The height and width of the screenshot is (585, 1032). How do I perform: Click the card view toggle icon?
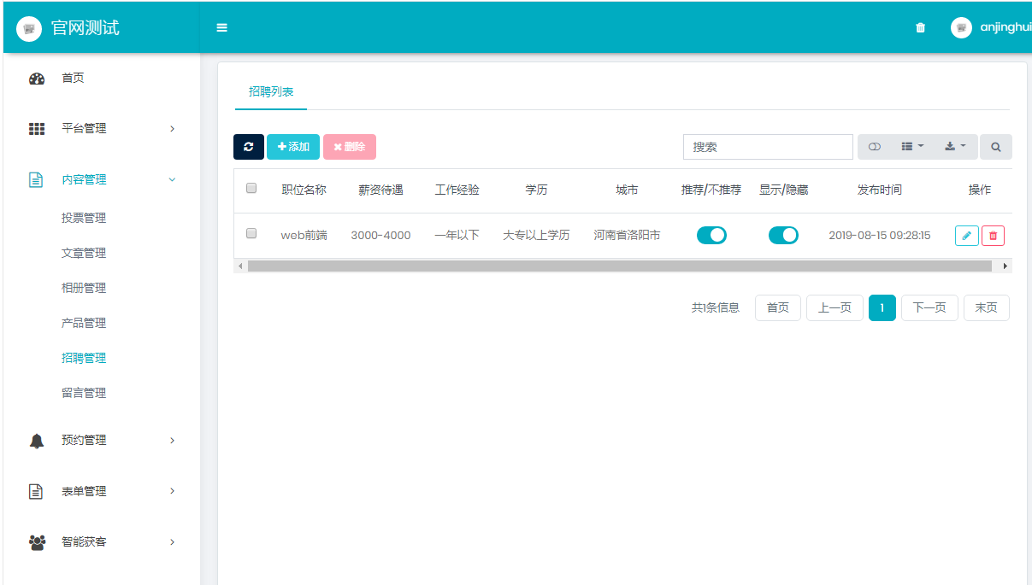coord(874,147)
